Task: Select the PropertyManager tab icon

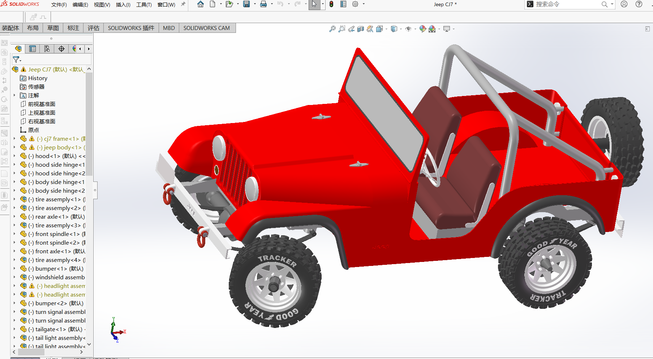Action: pos(33,49)
